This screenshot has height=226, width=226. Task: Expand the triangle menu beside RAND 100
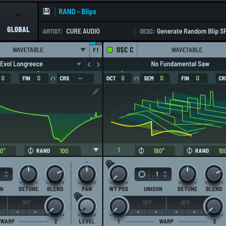96,150
